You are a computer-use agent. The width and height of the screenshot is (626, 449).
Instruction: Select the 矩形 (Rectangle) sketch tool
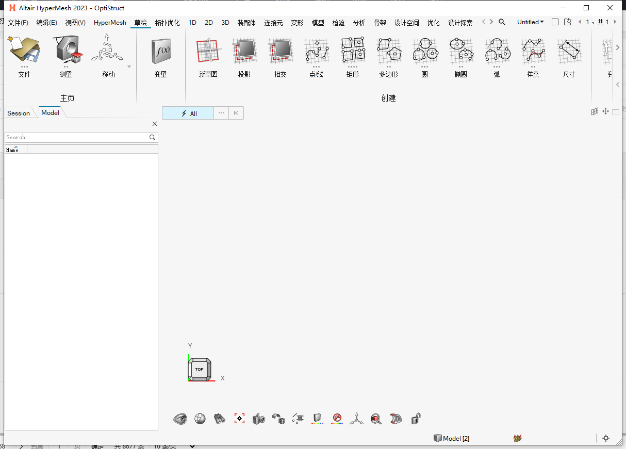pos(353,56)
